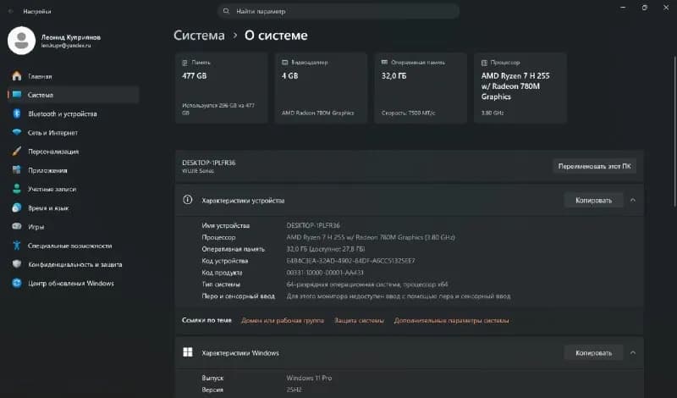Collapse the Характеристики Windows section chevron

point(632,352)
